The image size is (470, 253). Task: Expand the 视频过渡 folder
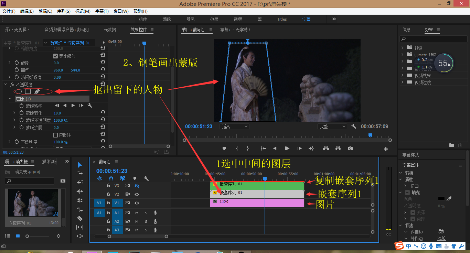pyautogui.click(x=403, y=82)
